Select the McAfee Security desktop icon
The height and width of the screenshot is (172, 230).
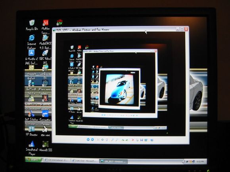[x=46, y=27]
